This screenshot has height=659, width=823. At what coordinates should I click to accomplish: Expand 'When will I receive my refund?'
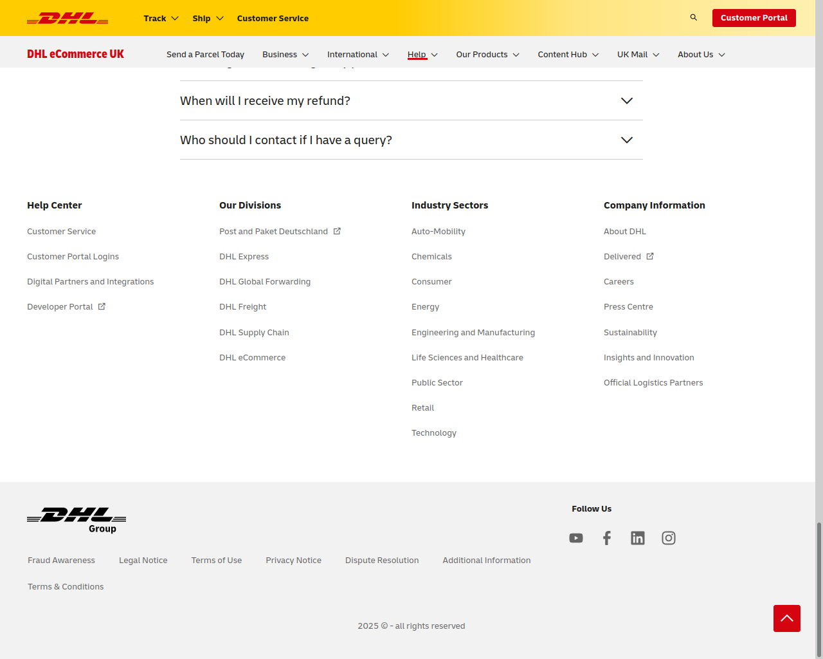point(411,100)
